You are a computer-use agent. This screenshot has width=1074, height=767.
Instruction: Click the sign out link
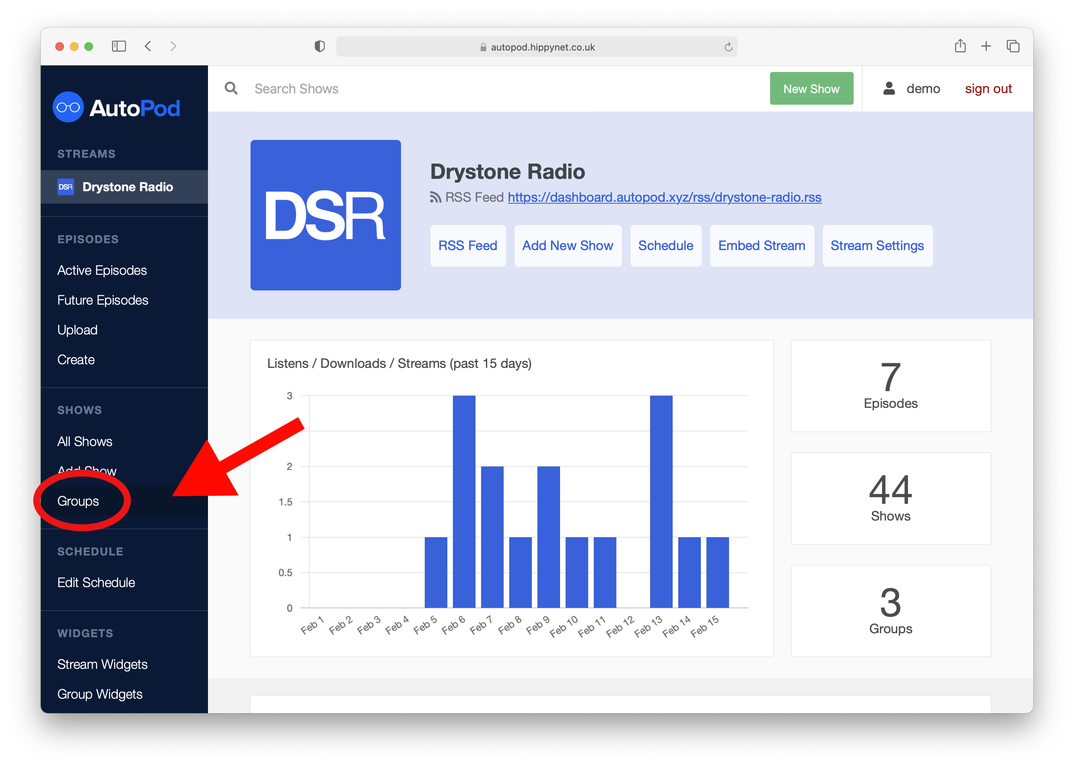pyautogui.click(x=989, y=89)
